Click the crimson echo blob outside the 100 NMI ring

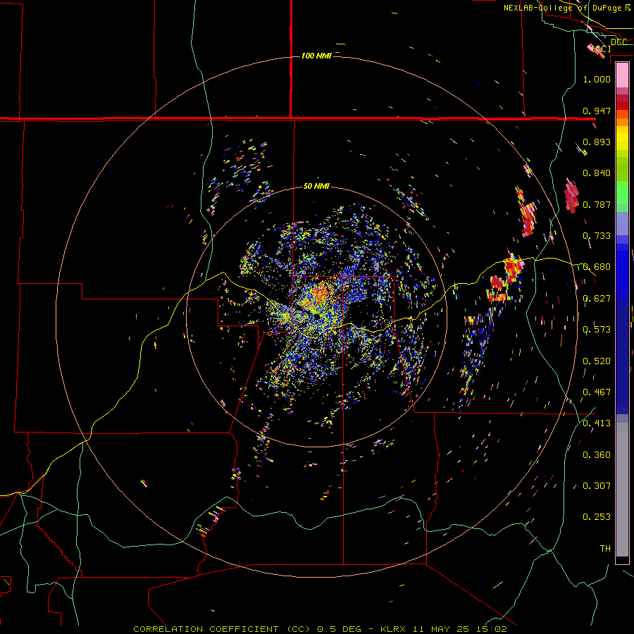coord(571,196)
